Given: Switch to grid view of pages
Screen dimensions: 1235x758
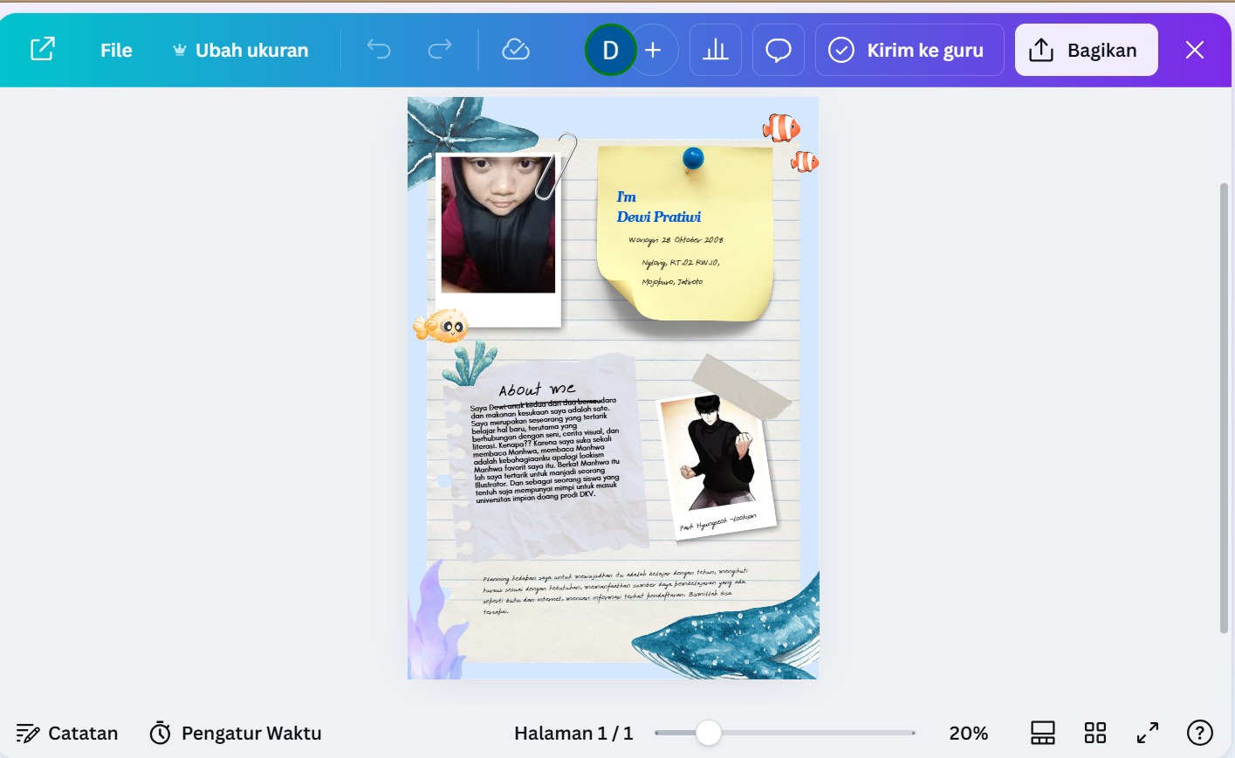Looking at the screenshot, I should 1095,733.
